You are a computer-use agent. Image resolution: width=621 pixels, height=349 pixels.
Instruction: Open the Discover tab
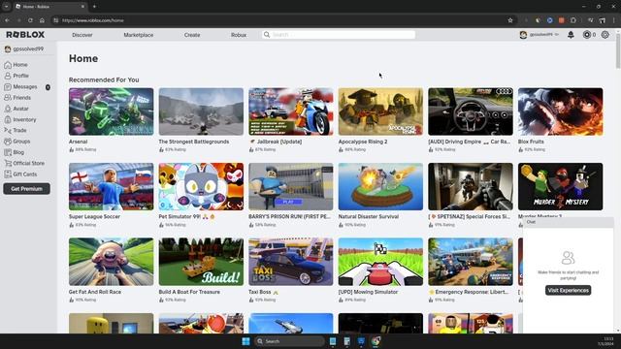pos(82,35)
